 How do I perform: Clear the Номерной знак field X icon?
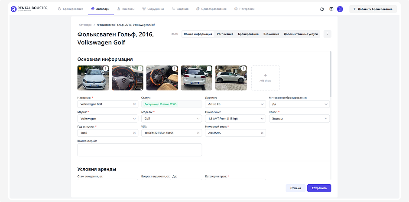(262, 133)
